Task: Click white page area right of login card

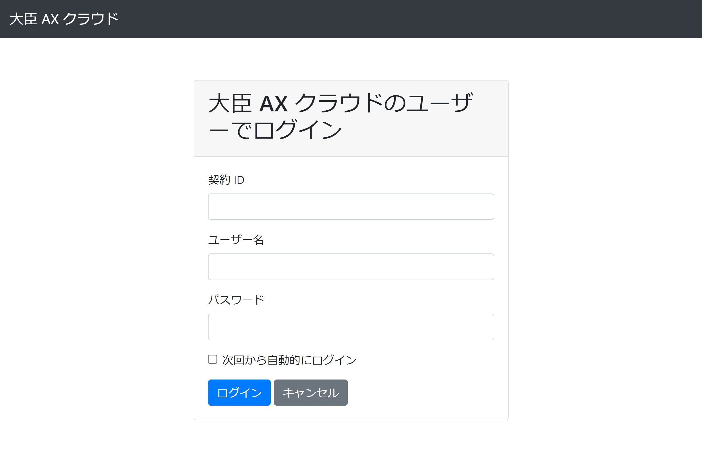Action: click(605, 236)
